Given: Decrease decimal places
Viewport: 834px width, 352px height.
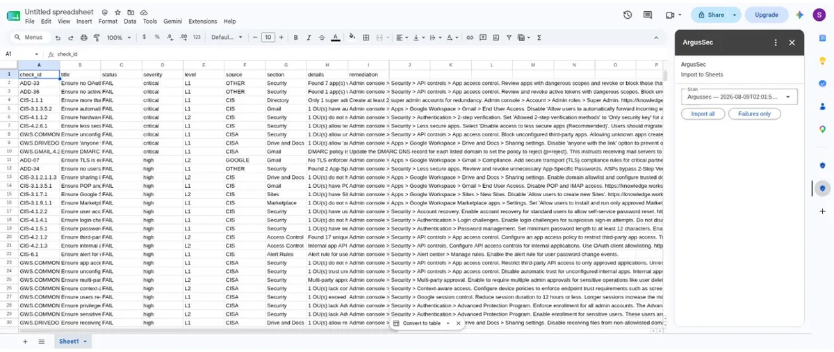Looking at the screenshot, I should click(171, 38).
